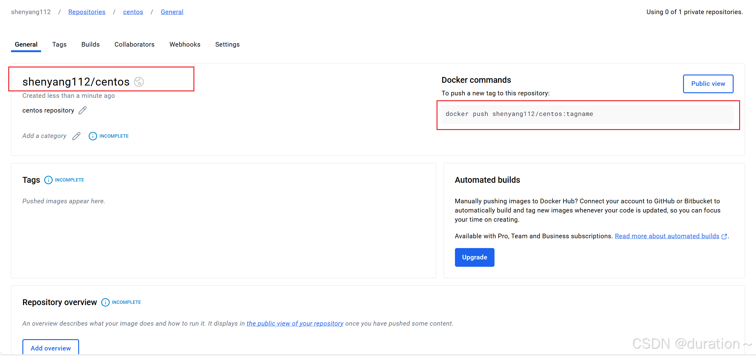Click the Upgrade button

pyautogui.click(x=475, y=257)
